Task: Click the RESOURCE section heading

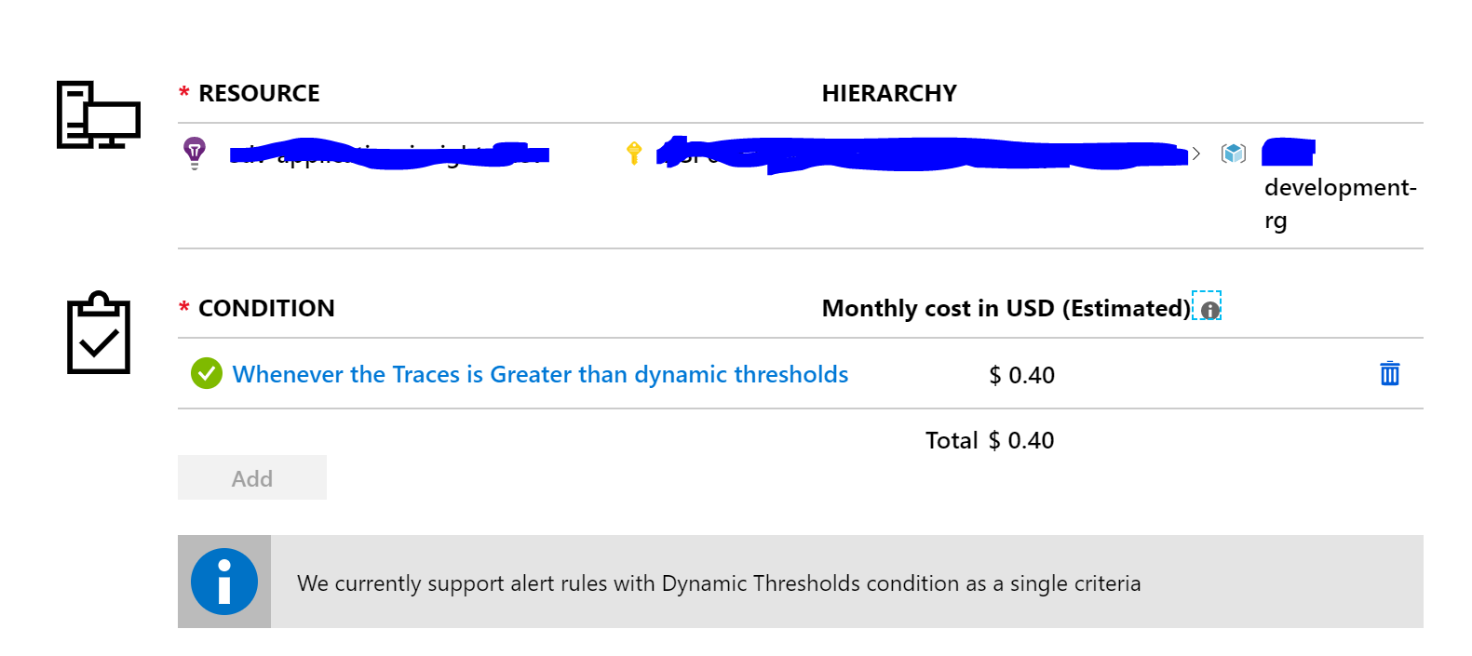Action: pos(259,93)
